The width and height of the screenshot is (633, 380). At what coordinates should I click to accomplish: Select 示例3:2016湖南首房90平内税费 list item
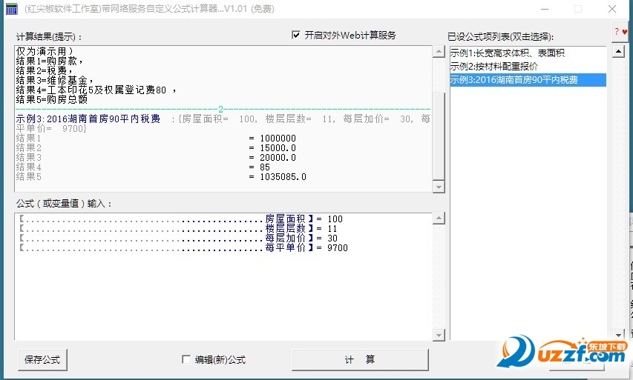[x=528, y=80]
